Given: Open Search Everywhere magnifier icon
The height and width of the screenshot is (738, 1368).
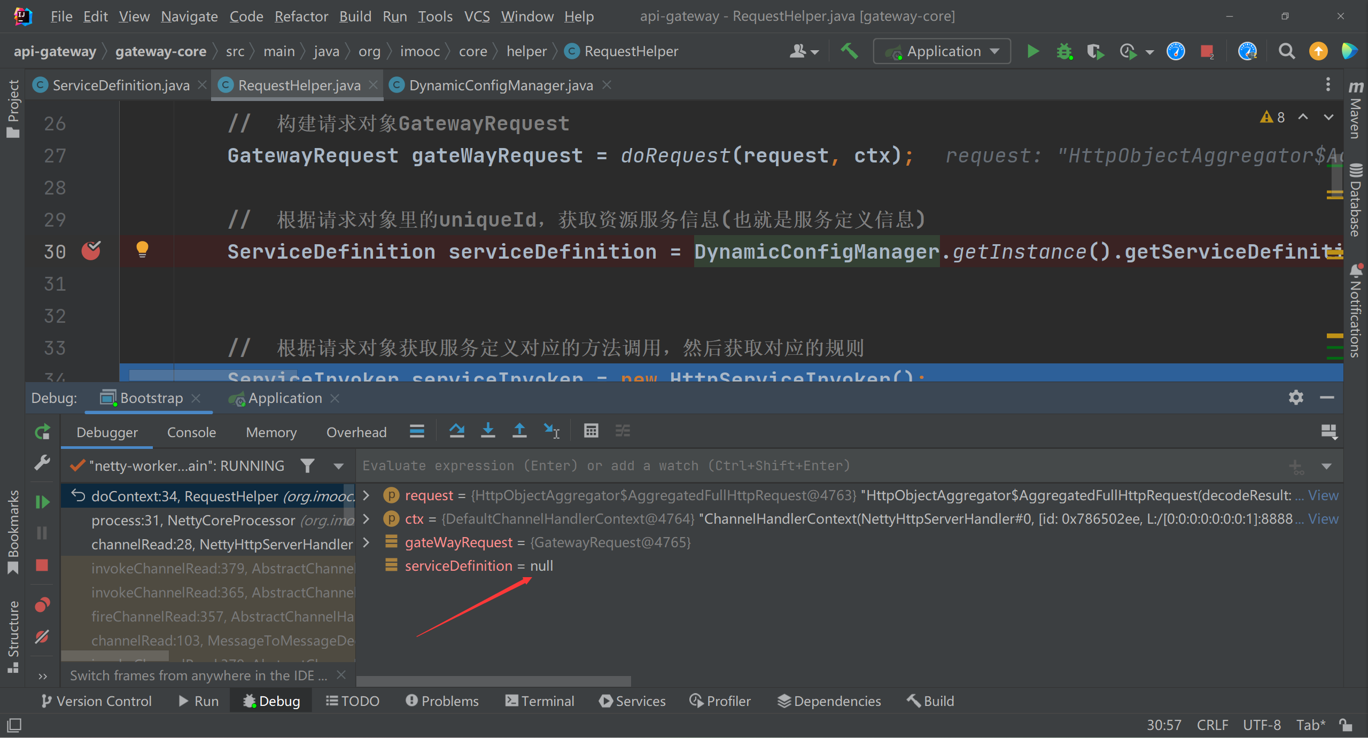Looking at the screenshot, I should [x=1286, y=51].
